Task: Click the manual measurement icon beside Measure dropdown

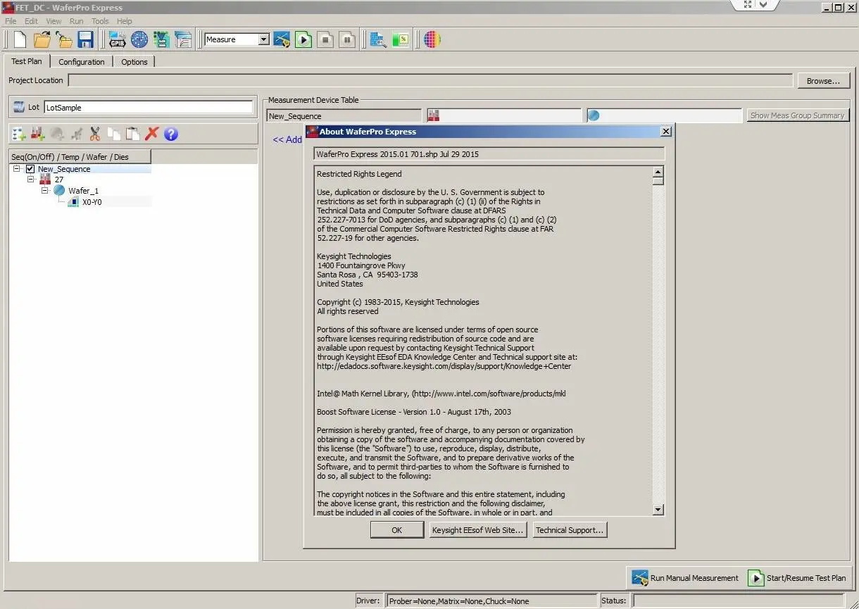Action: pos(282,39)
